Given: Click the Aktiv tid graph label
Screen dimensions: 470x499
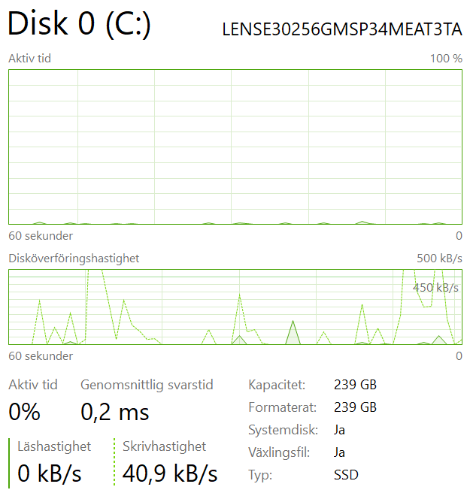Looking at the screenshot, I should pyautogui.click(x=29, y=59).
